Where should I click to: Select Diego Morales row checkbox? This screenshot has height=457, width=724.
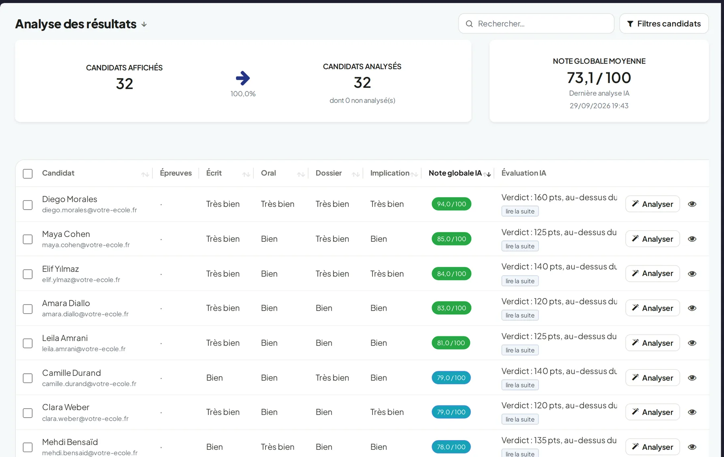point(28,205)
